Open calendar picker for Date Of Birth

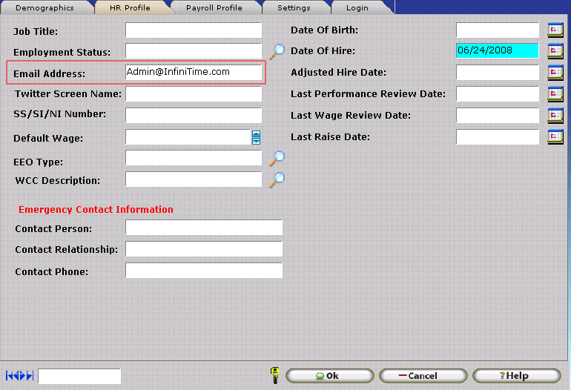coord(555,30)
